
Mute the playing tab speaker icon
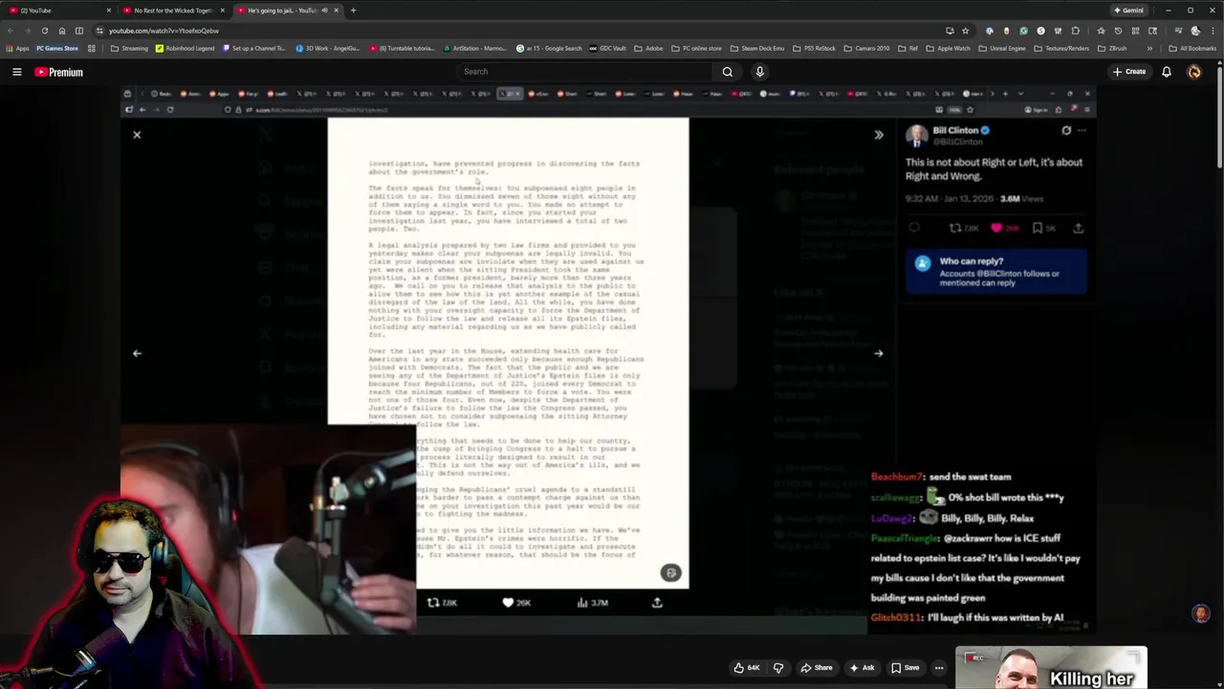[x=324, y=11]
